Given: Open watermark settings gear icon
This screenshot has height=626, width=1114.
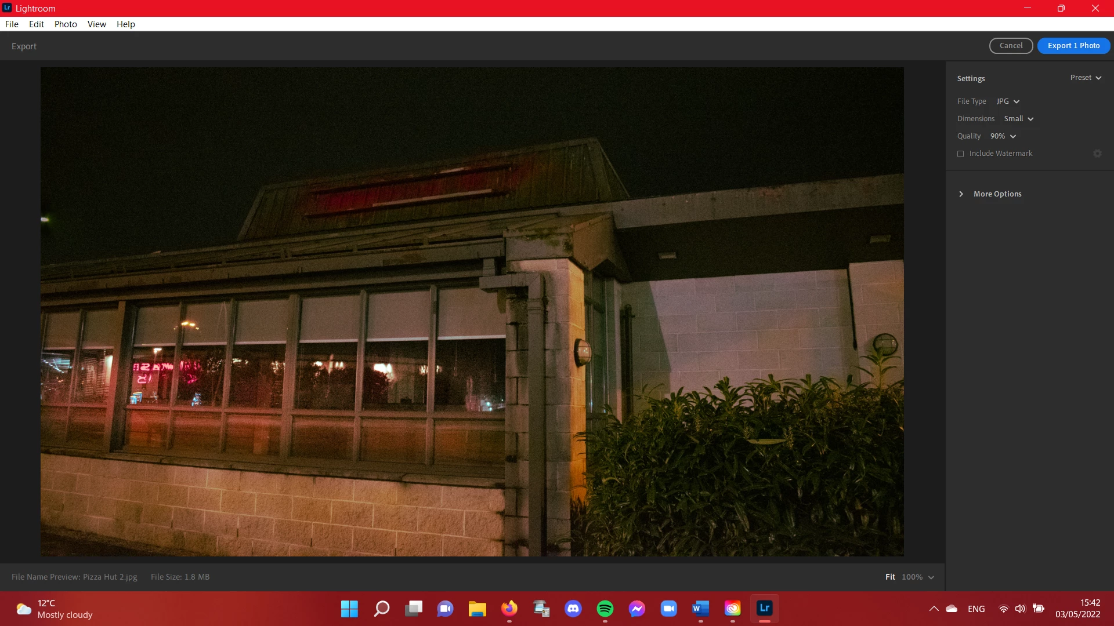Looking at the screenshot, I should tap(1097, 154).
